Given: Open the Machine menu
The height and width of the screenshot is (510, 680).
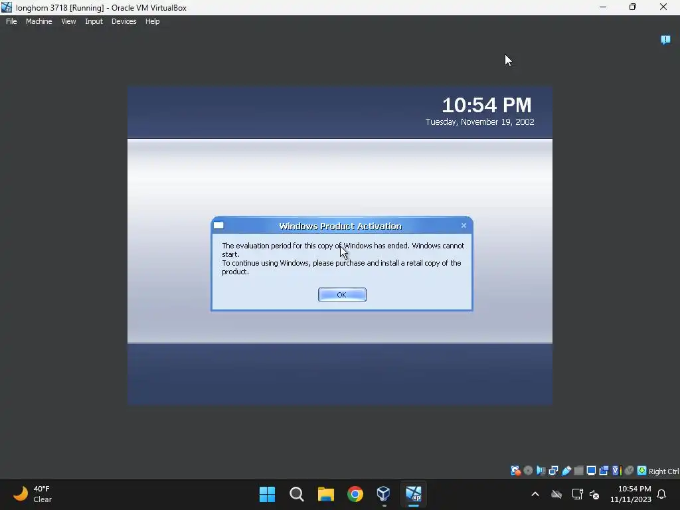Looking at the screenshot, I should pyautogui.click(x=39, y=21).
